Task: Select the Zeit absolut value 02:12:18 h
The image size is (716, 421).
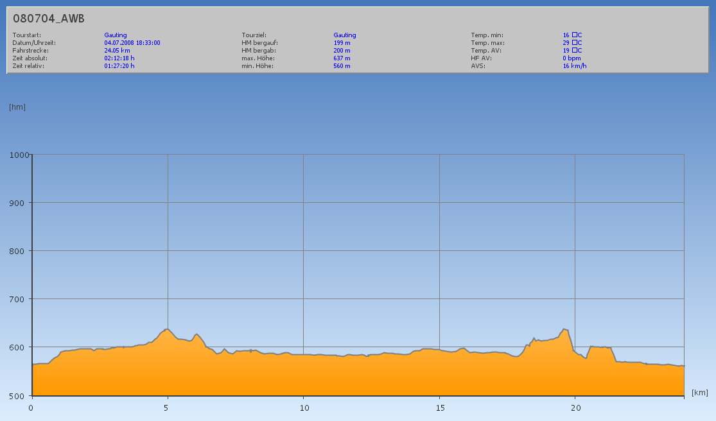Action: pyautogui.click(x=119, y=58)
